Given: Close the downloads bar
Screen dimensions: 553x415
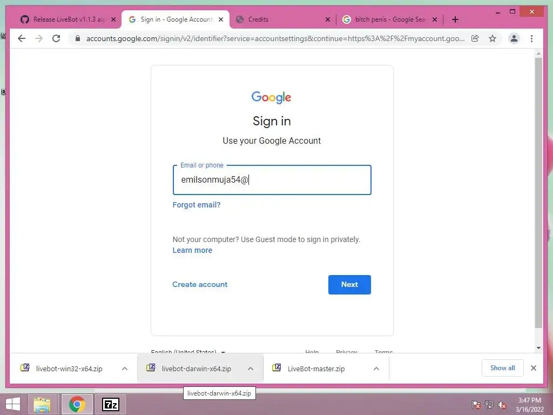Looking at the screenshot, I should [x=533, y=368].
